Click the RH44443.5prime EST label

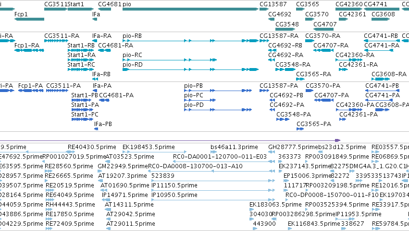(70, 205)
